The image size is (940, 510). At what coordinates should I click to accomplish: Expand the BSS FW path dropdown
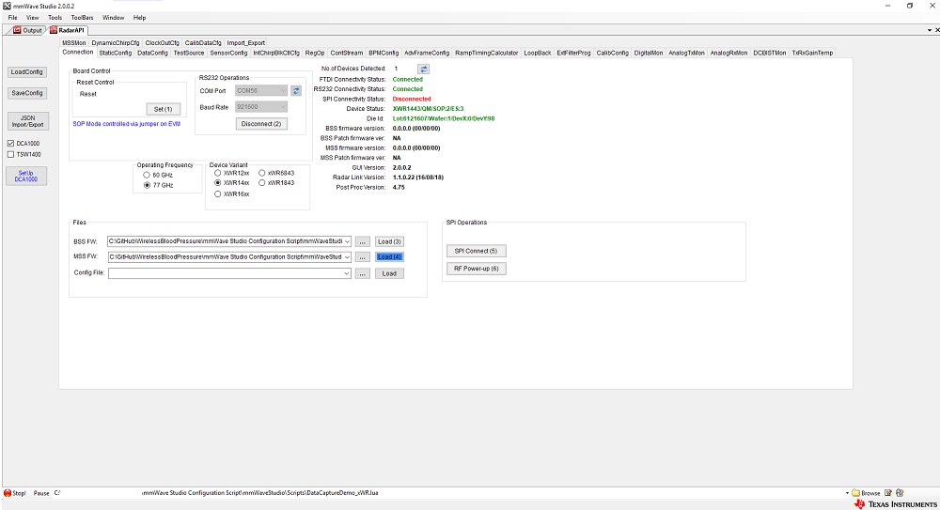[347, 241]
